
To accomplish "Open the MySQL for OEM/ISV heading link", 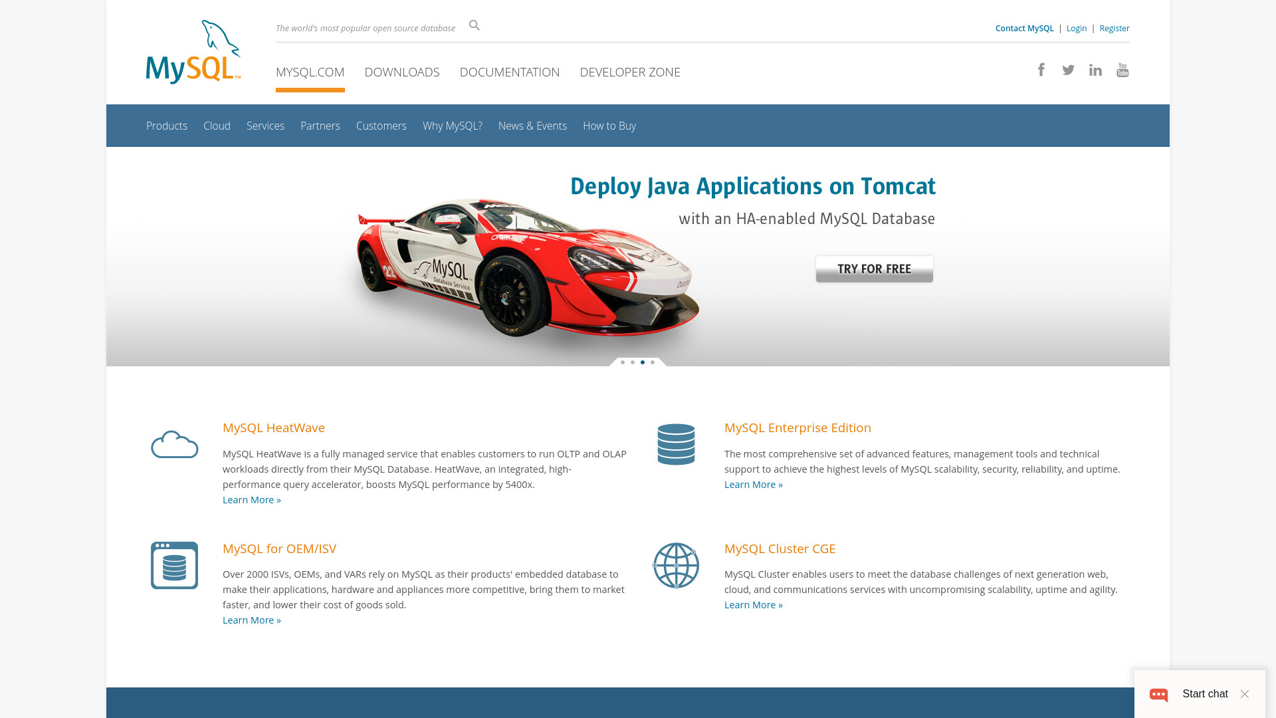I will click(x=279, y=549).
